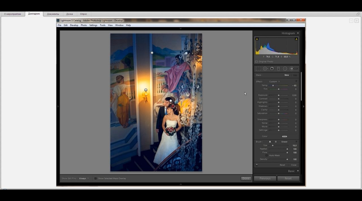Select brush B
362x201 pixels.
(276, 142)
